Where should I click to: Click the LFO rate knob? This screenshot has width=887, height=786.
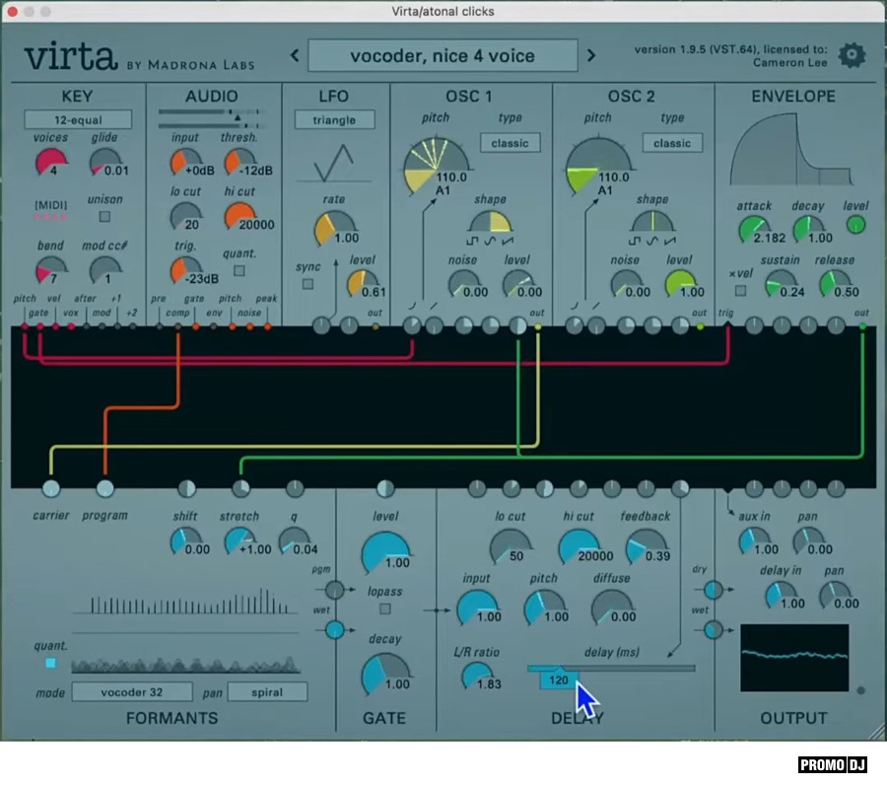333,230
